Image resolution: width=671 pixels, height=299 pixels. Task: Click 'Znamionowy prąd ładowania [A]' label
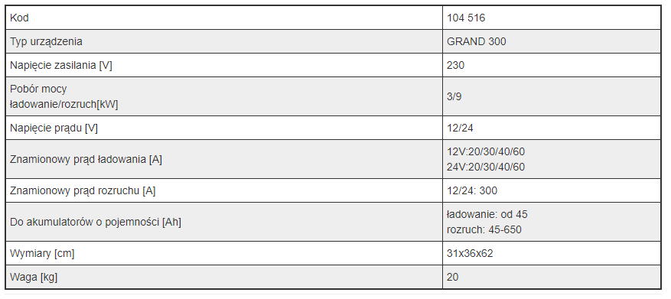pos(86,160)
